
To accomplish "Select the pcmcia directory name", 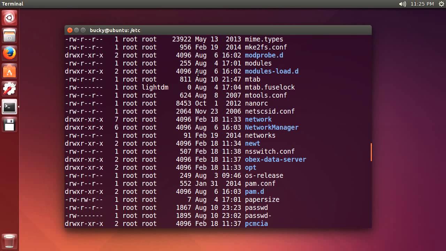I will coord(256,223).
